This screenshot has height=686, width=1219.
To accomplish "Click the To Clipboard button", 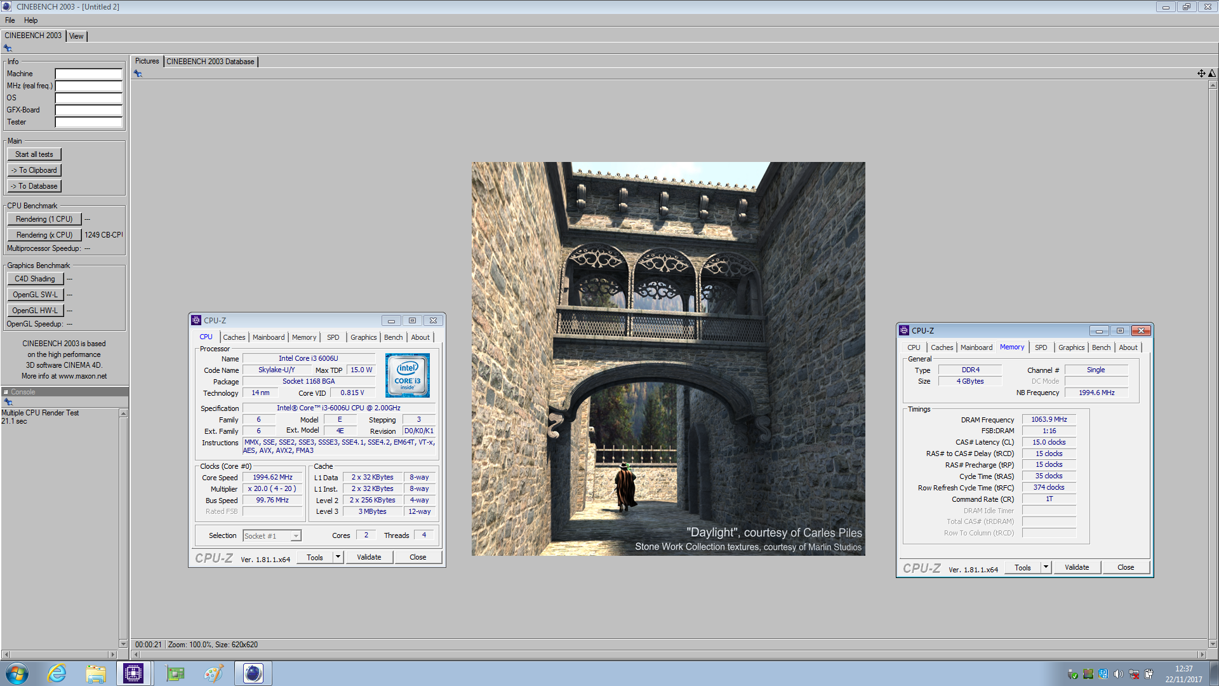I will click(34, 170).
